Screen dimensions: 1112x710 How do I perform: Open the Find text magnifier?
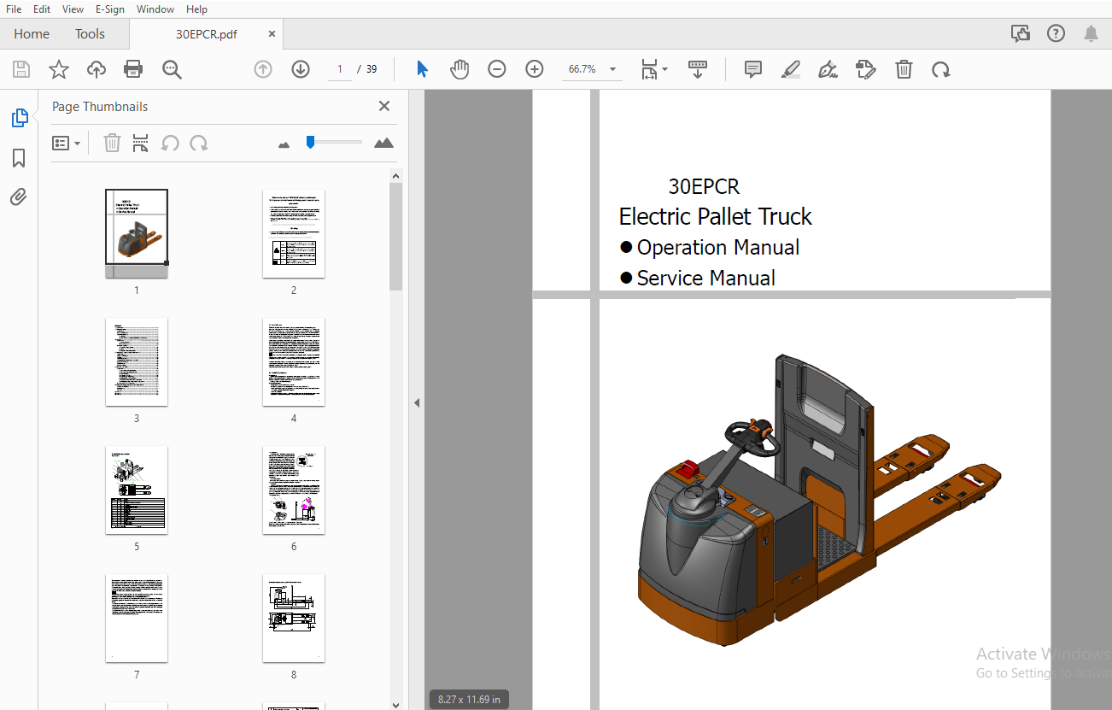[172, 69]
